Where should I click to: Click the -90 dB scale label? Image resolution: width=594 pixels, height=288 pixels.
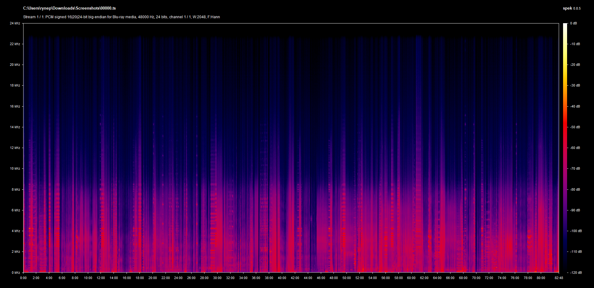pos(575,210)
